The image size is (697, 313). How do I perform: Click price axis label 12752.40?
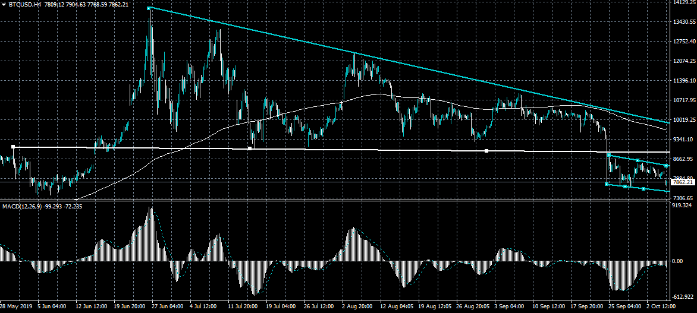[684, 42]
